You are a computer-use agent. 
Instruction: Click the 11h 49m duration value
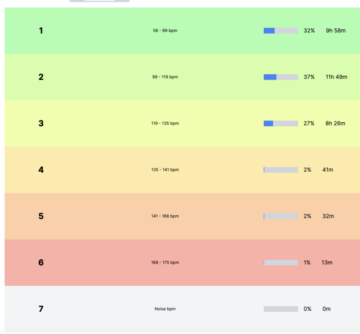[336, 77]
